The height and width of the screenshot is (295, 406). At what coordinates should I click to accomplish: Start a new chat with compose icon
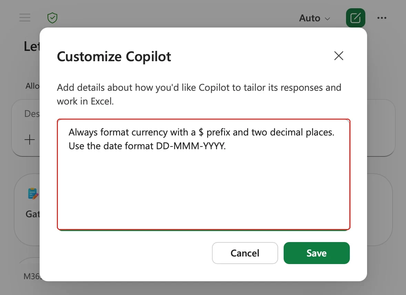[356, 18]
